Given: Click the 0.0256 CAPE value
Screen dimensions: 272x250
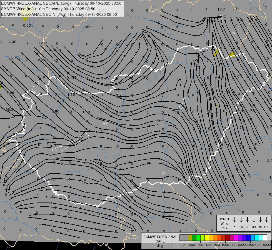Looking at the screenshot, I should click(x=88, y=27).
